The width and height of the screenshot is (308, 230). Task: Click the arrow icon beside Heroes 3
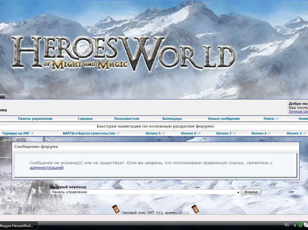(234, 133)
